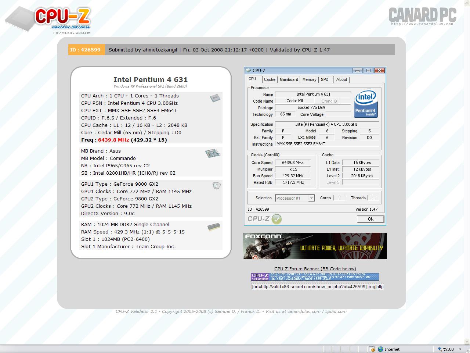Viewport: 470px width, 353px height.
Task: Click the BB code URL text field
Action: point(318,286)
